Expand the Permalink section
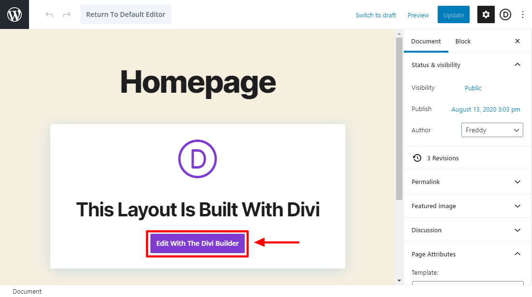Screen dimensions: 532x297 (467, 182)
